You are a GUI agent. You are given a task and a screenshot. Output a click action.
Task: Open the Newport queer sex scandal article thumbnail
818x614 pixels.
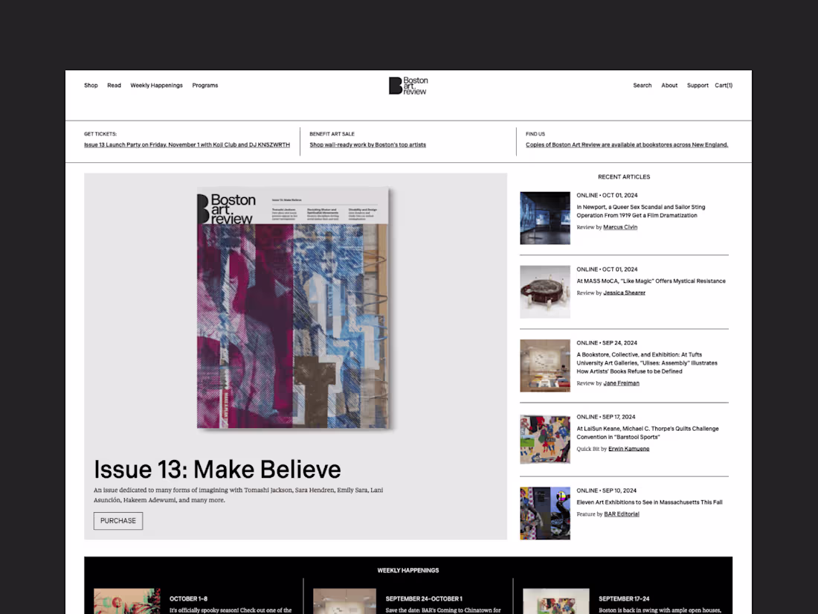[544, 217]
